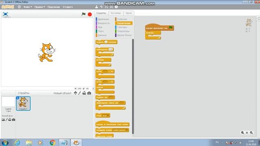This screenshot has width=260, height=146.
Task: Open the Подсказки menu item
Action: [x=54, y=7]
